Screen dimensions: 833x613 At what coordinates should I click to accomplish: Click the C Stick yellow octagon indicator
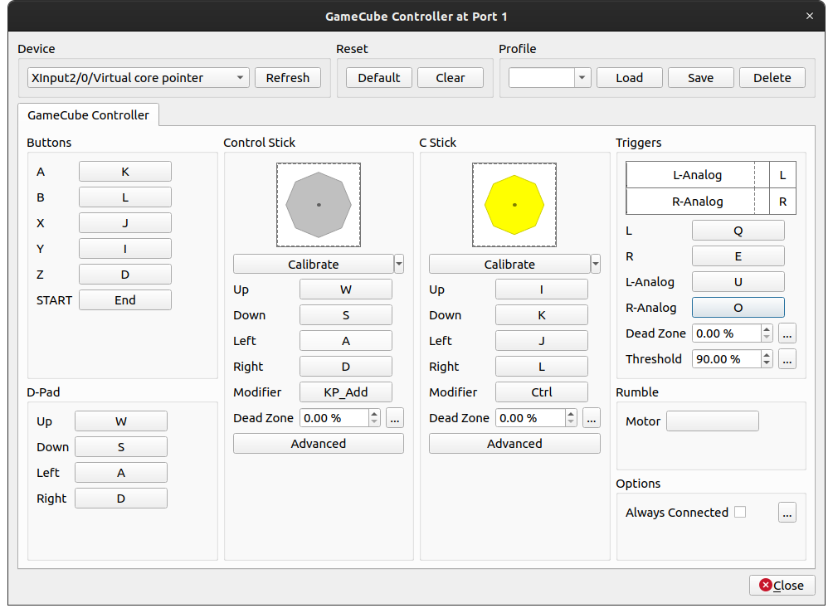pos(514,204)
